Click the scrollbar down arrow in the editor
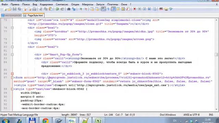 216,109
